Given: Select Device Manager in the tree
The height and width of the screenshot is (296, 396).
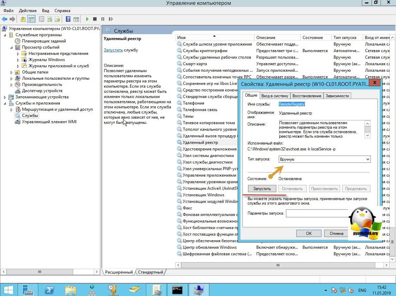Looking at the screenshot, I should (42, 91).
